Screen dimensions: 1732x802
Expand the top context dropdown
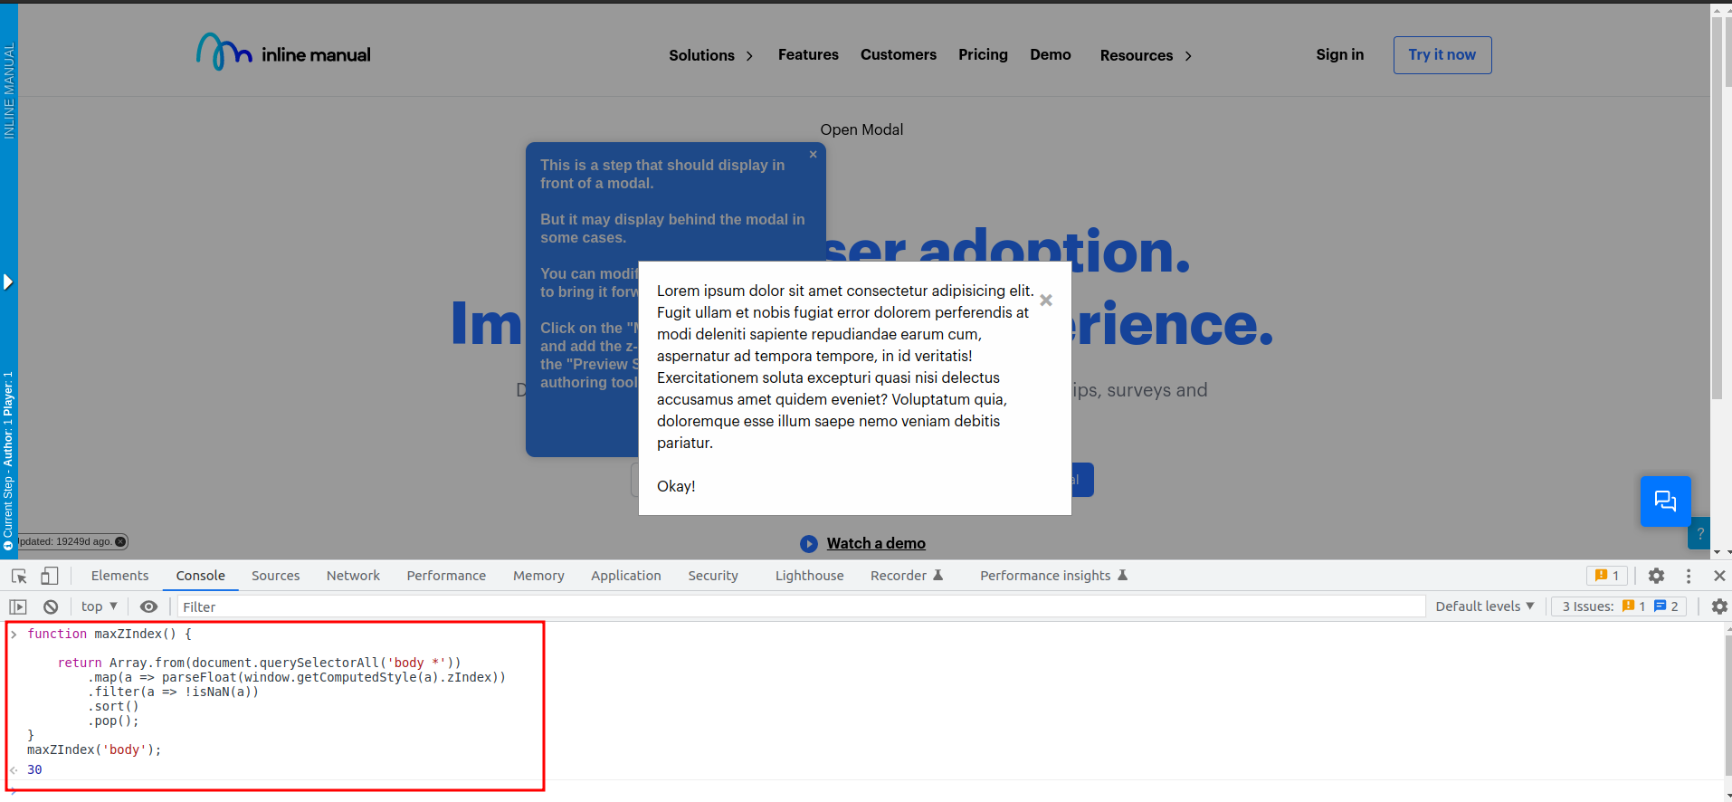pyautogui.click(x=100, y=606)
